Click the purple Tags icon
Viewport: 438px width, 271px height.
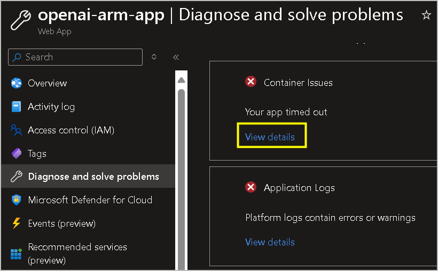17,154
